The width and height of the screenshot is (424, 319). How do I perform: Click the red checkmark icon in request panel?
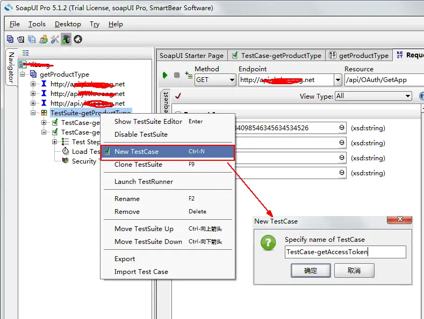[x=178, y=95]
